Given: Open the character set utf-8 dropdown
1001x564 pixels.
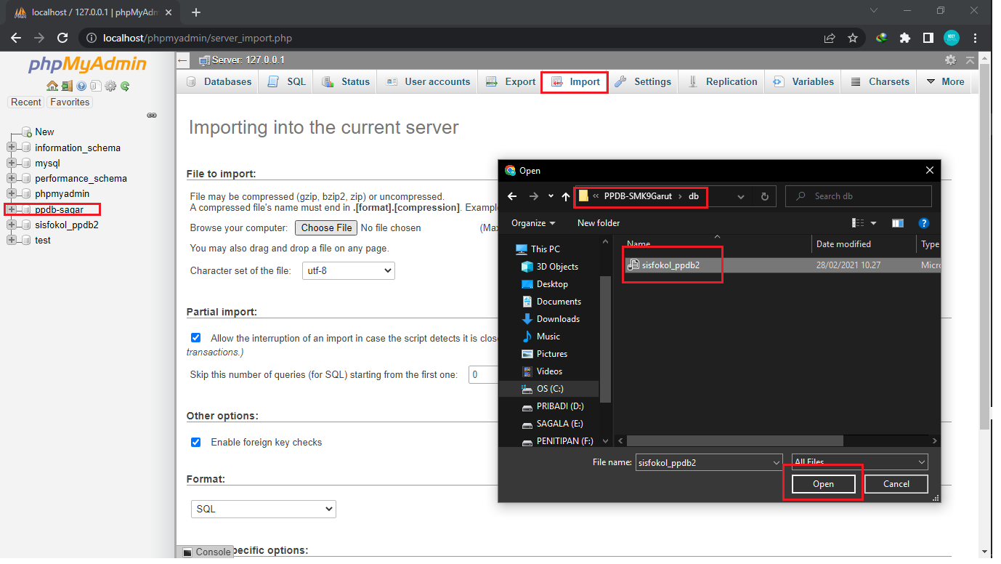Looking at the screenshot, I should tap(348, 271).
